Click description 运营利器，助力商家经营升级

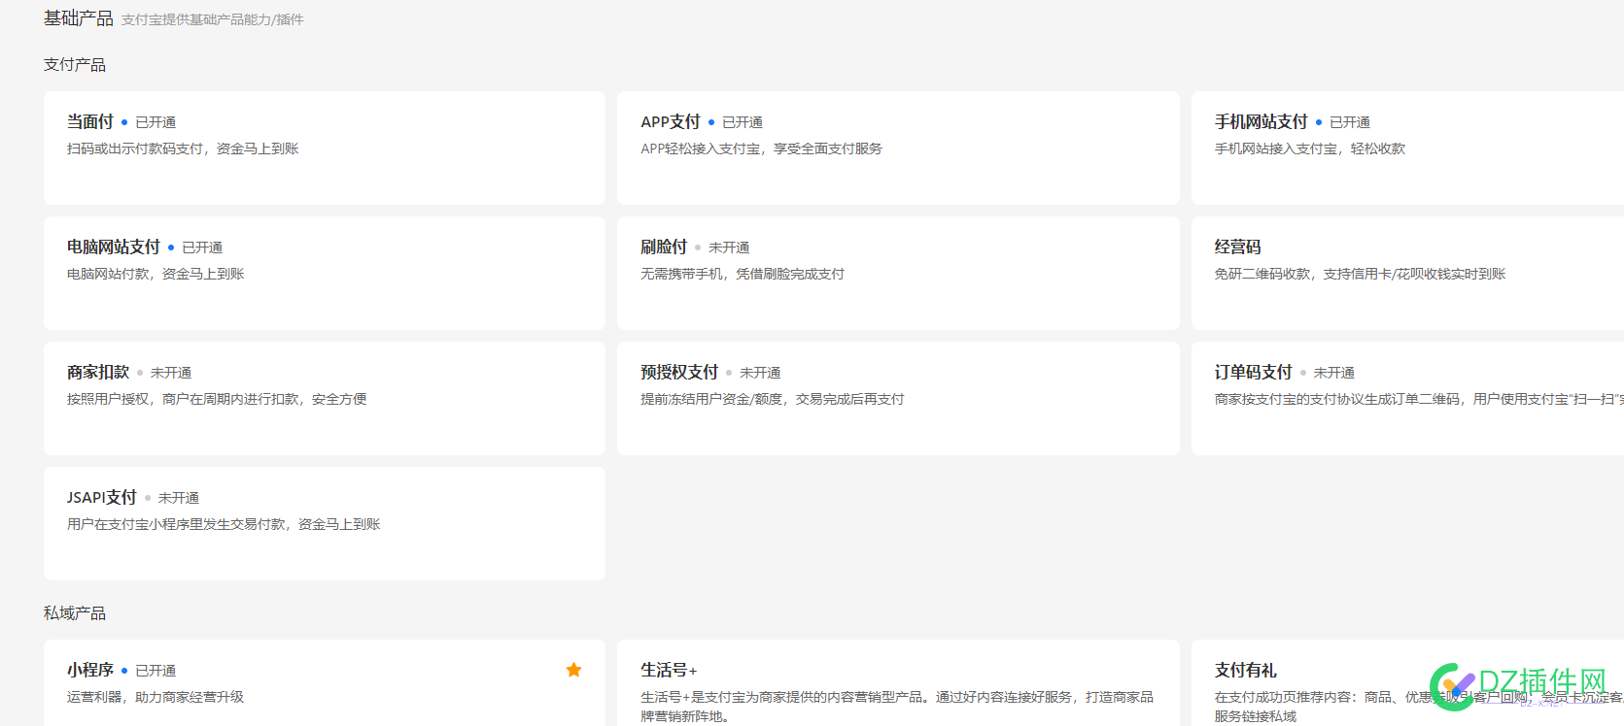click(x=155, y=697)
